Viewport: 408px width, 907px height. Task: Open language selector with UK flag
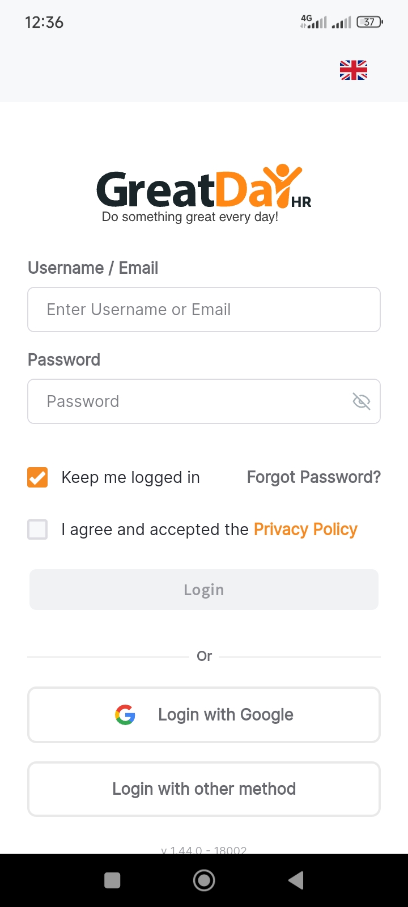point(354,70)
